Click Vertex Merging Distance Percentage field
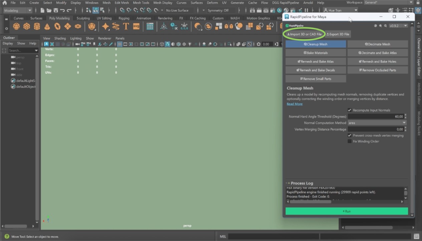 376,129
